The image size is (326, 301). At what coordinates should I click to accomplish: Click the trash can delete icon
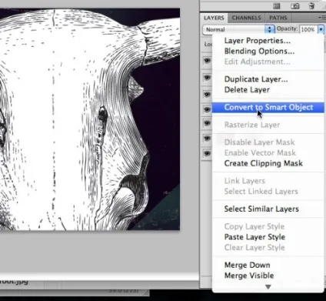pyautogui.click(x=311, y=6)
